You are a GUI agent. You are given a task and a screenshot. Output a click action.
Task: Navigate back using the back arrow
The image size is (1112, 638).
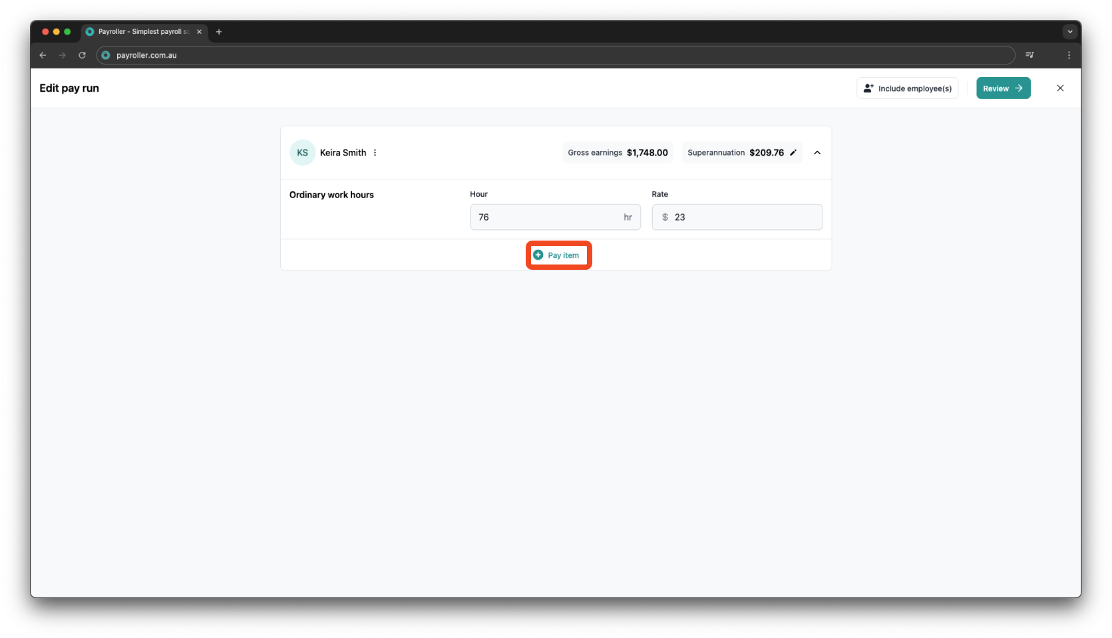click(x=43, y=55)
